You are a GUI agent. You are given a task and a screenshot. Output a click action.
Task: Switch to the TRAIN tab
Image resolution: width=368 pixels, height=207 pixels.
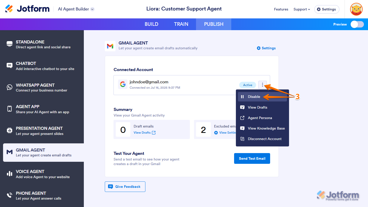[181, 24]
